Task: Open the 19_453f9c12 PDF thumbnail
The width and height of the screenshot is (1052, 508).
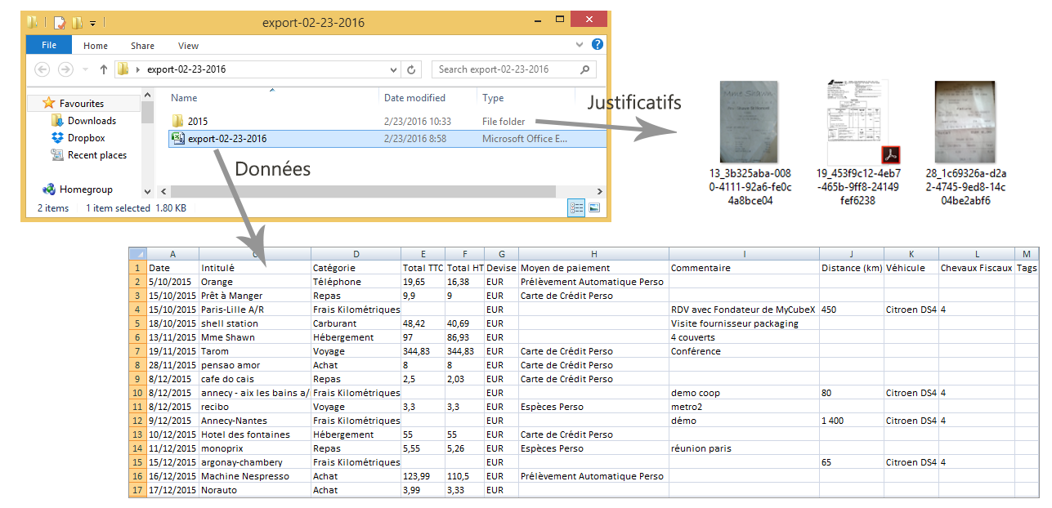Action: coord(857,122)
